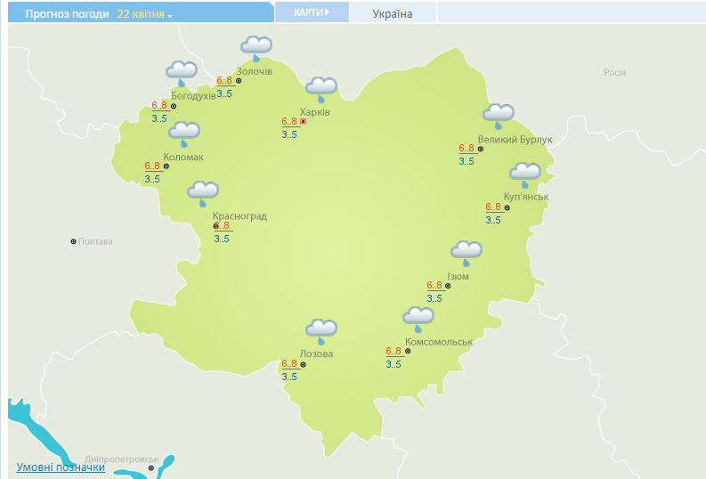Click the rain cloud icon above Великий Бурлук
706x479 pixels.
click(x=498, y=115)
